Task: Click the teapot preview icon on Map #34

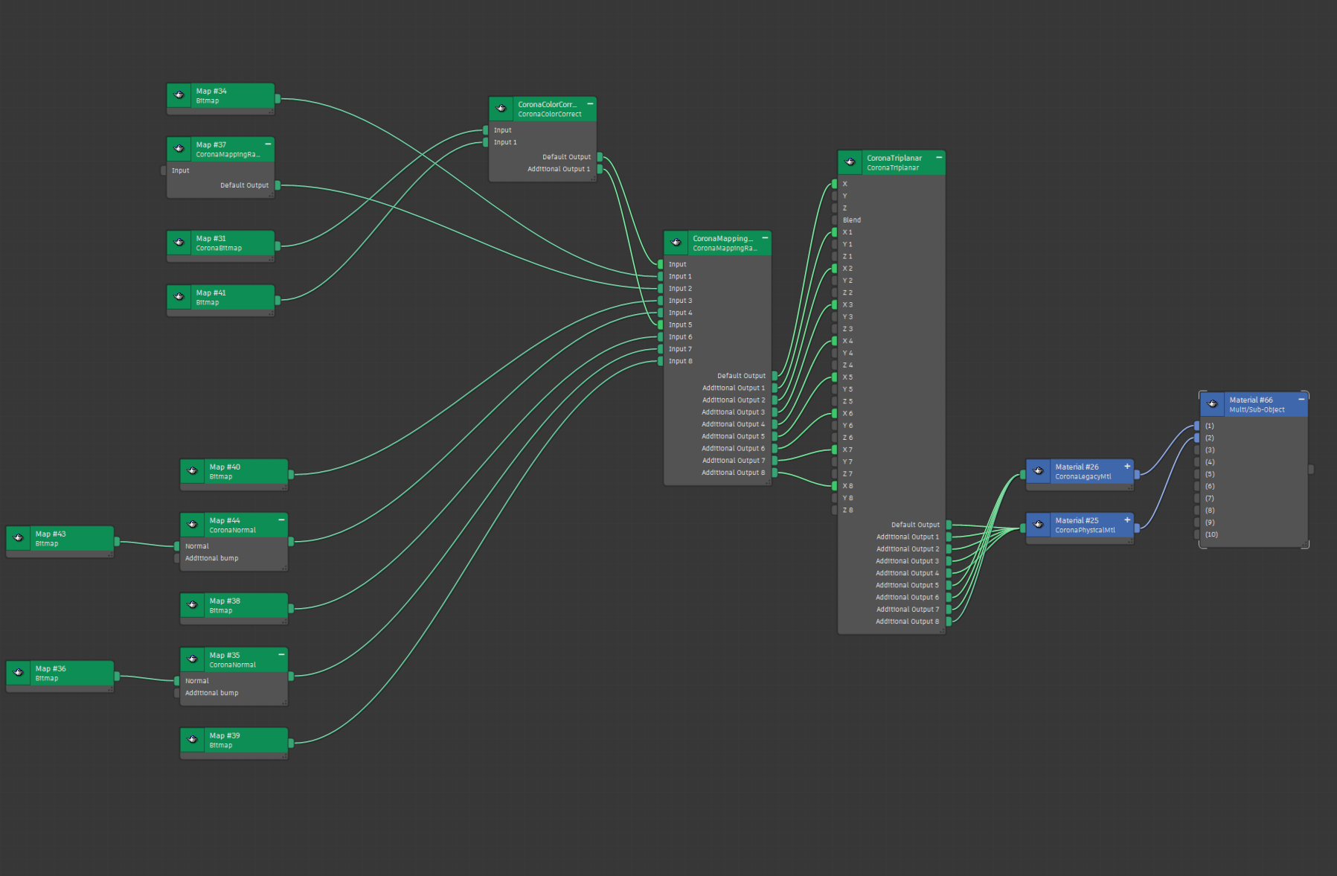Action: click(x=179, y=95)
